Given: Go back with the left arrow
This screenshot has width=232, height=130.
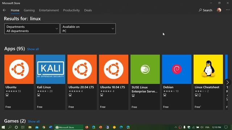Looking at the screenshot, I should 4,10.
